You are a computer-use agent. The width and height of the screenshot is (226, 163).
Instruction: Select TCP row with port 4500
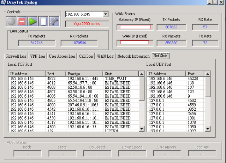pyautogui.click(x=74, y=127)
